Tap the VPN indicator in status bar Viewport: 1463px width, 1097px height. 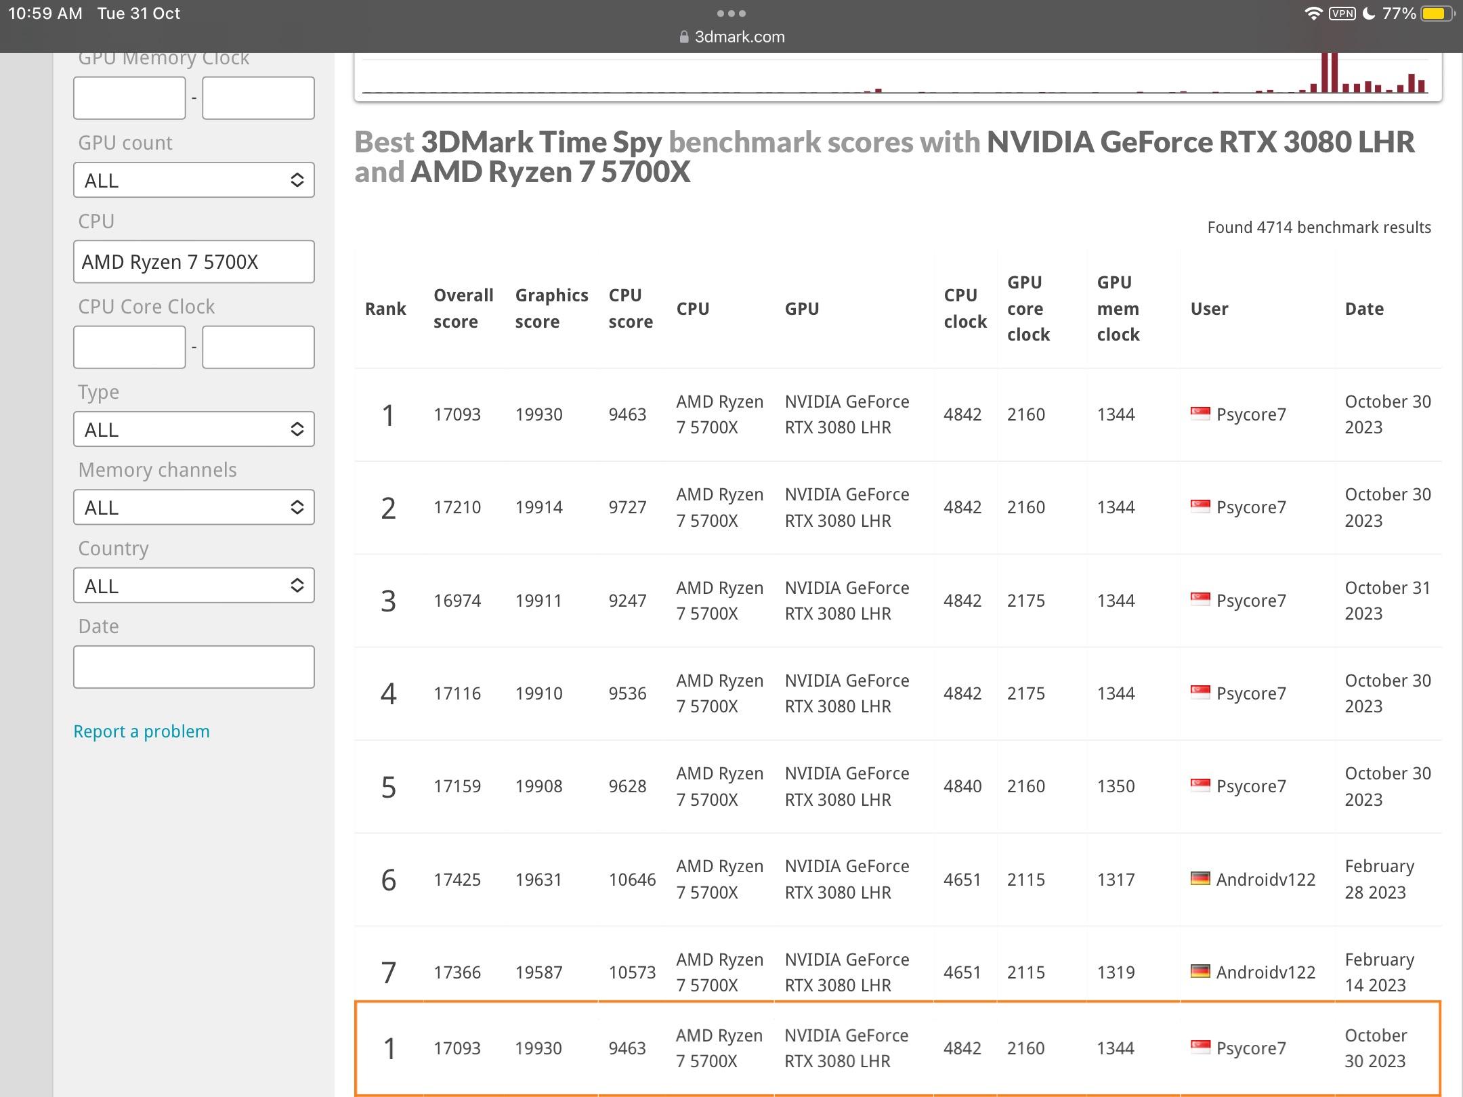1342,14
